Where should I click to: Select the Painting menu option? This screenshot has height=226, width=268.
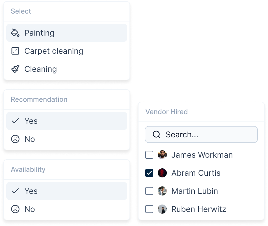click(39, 33)
